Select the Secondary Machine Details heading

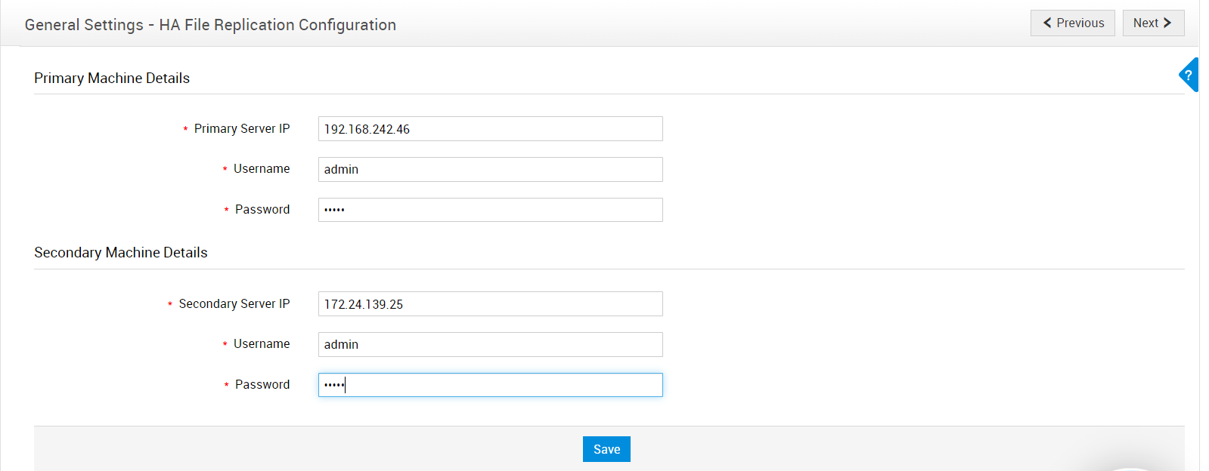click(x=121, y=253)
